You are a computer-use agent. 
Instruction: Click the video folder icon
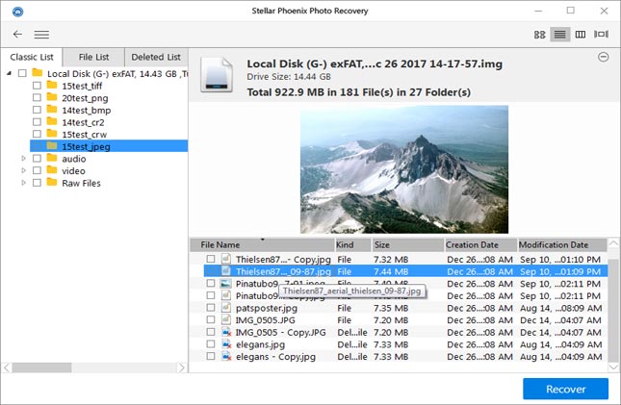pyautogui.click(x=52, y=170)
